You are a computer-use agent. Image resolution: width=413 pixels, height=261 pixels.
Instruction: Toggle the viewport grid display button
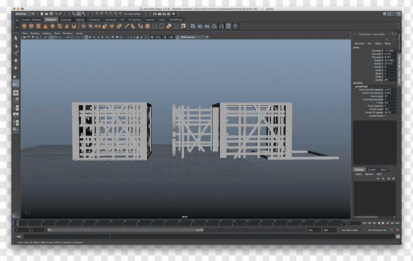click(x=51, y=37)
